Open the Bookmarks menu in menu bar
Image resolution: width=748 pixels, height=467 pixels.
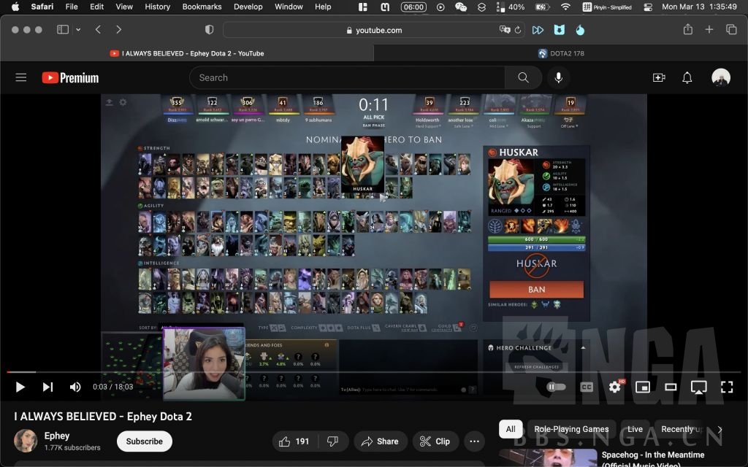point(202,7)
